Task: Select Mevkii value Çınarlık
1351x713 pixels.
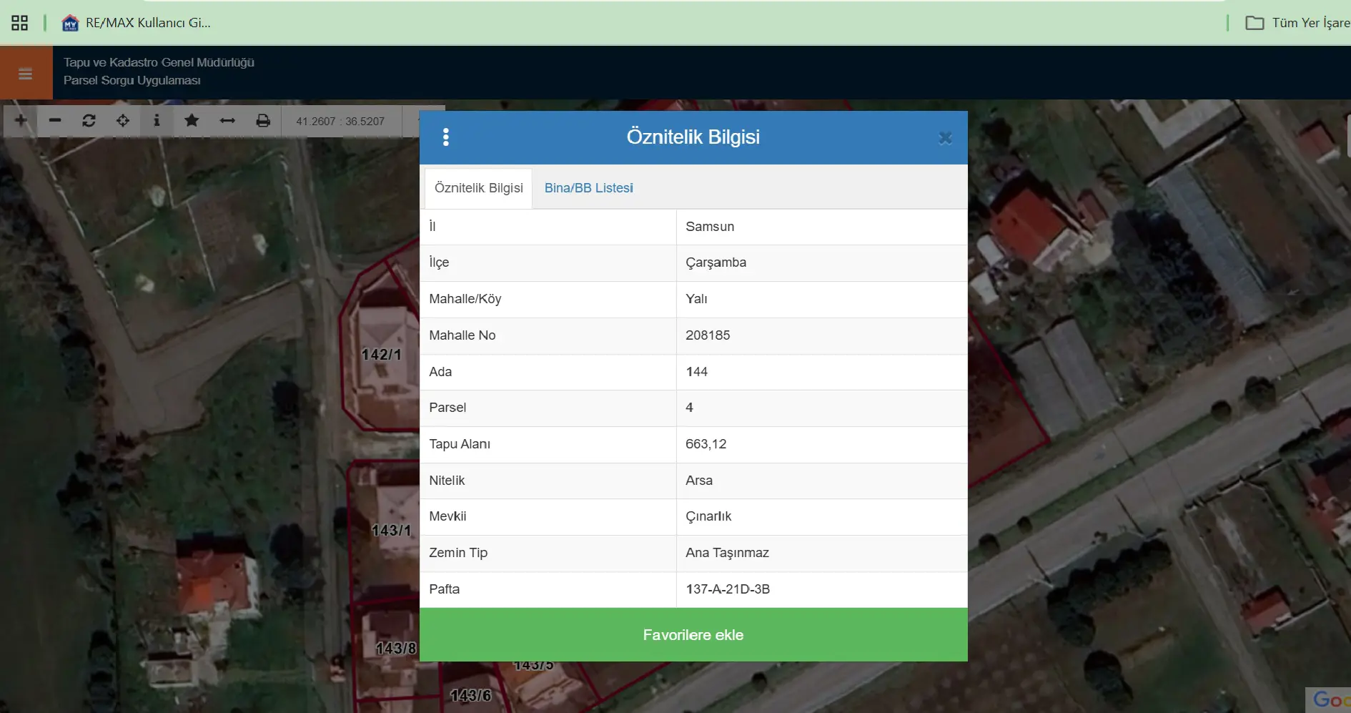Action: pos(821,516)
